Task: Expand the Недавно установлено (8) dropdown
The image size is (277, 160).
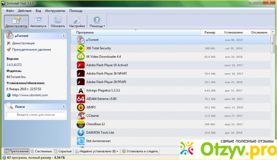Action: (96, 151)
